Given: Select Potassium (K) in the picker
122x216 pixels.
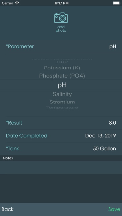Looking at the screenshot, I should [62, 68].
